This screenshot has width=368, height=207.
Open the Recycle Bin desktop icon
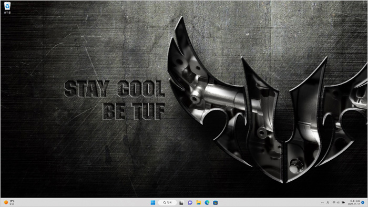coord(7,7)
